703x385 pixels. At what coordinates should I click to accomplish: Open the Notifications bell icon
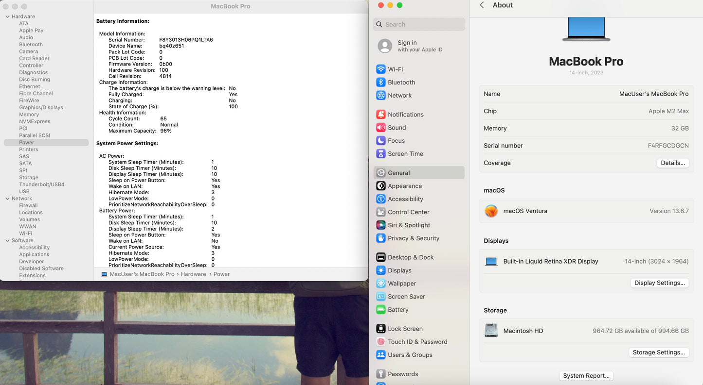(x=381, y=115)
